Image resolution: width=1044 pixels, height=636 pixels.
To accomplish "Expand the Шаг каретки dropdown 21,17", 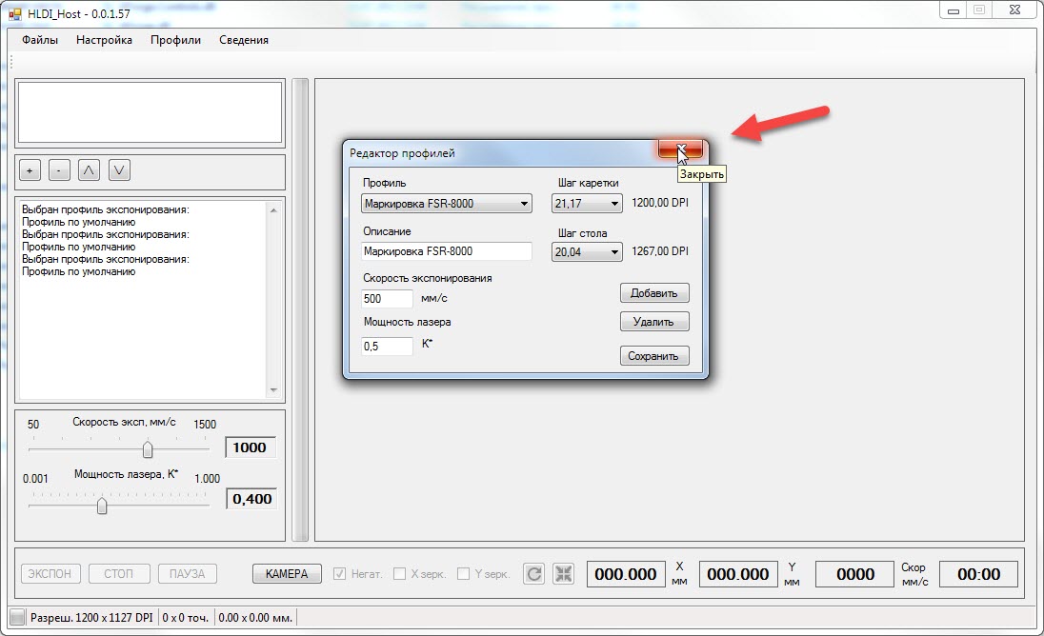I will click(587, 204).
